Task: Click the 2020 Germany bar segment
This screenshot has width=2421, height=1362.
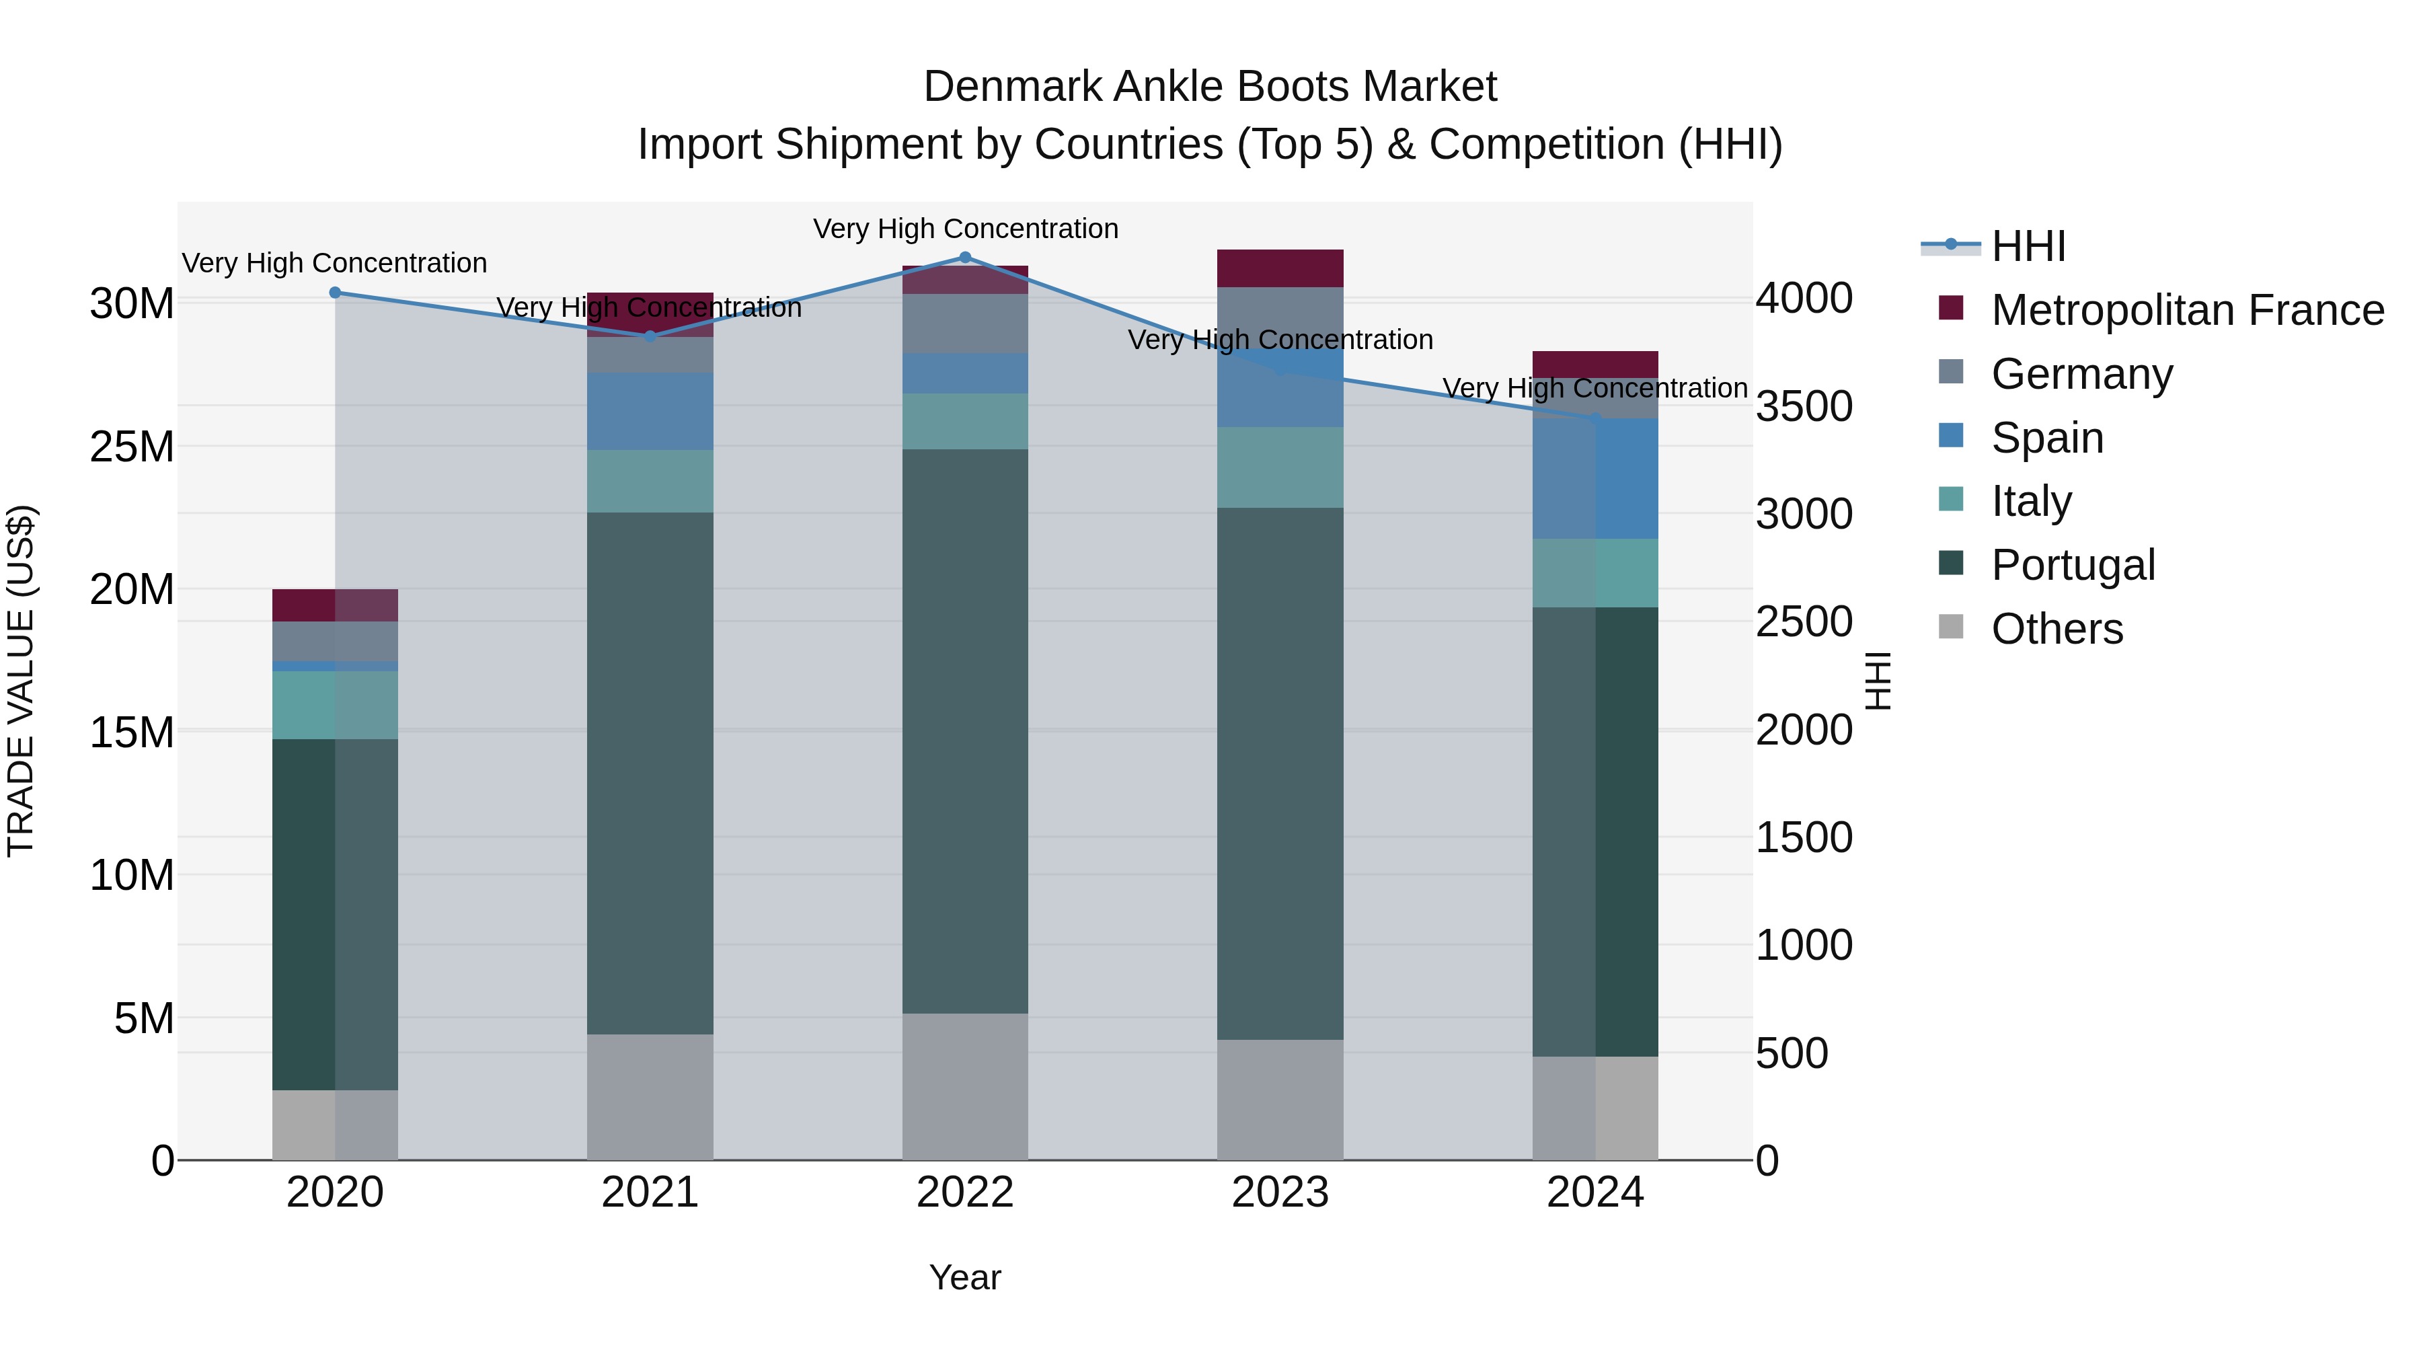Action: coord(336,642)
